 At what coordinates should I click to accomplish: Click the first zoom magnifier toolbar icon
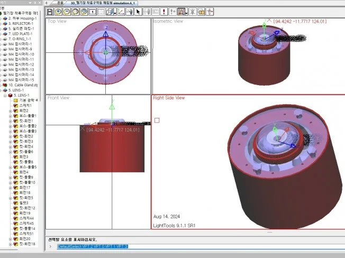[x=59, y=11]
